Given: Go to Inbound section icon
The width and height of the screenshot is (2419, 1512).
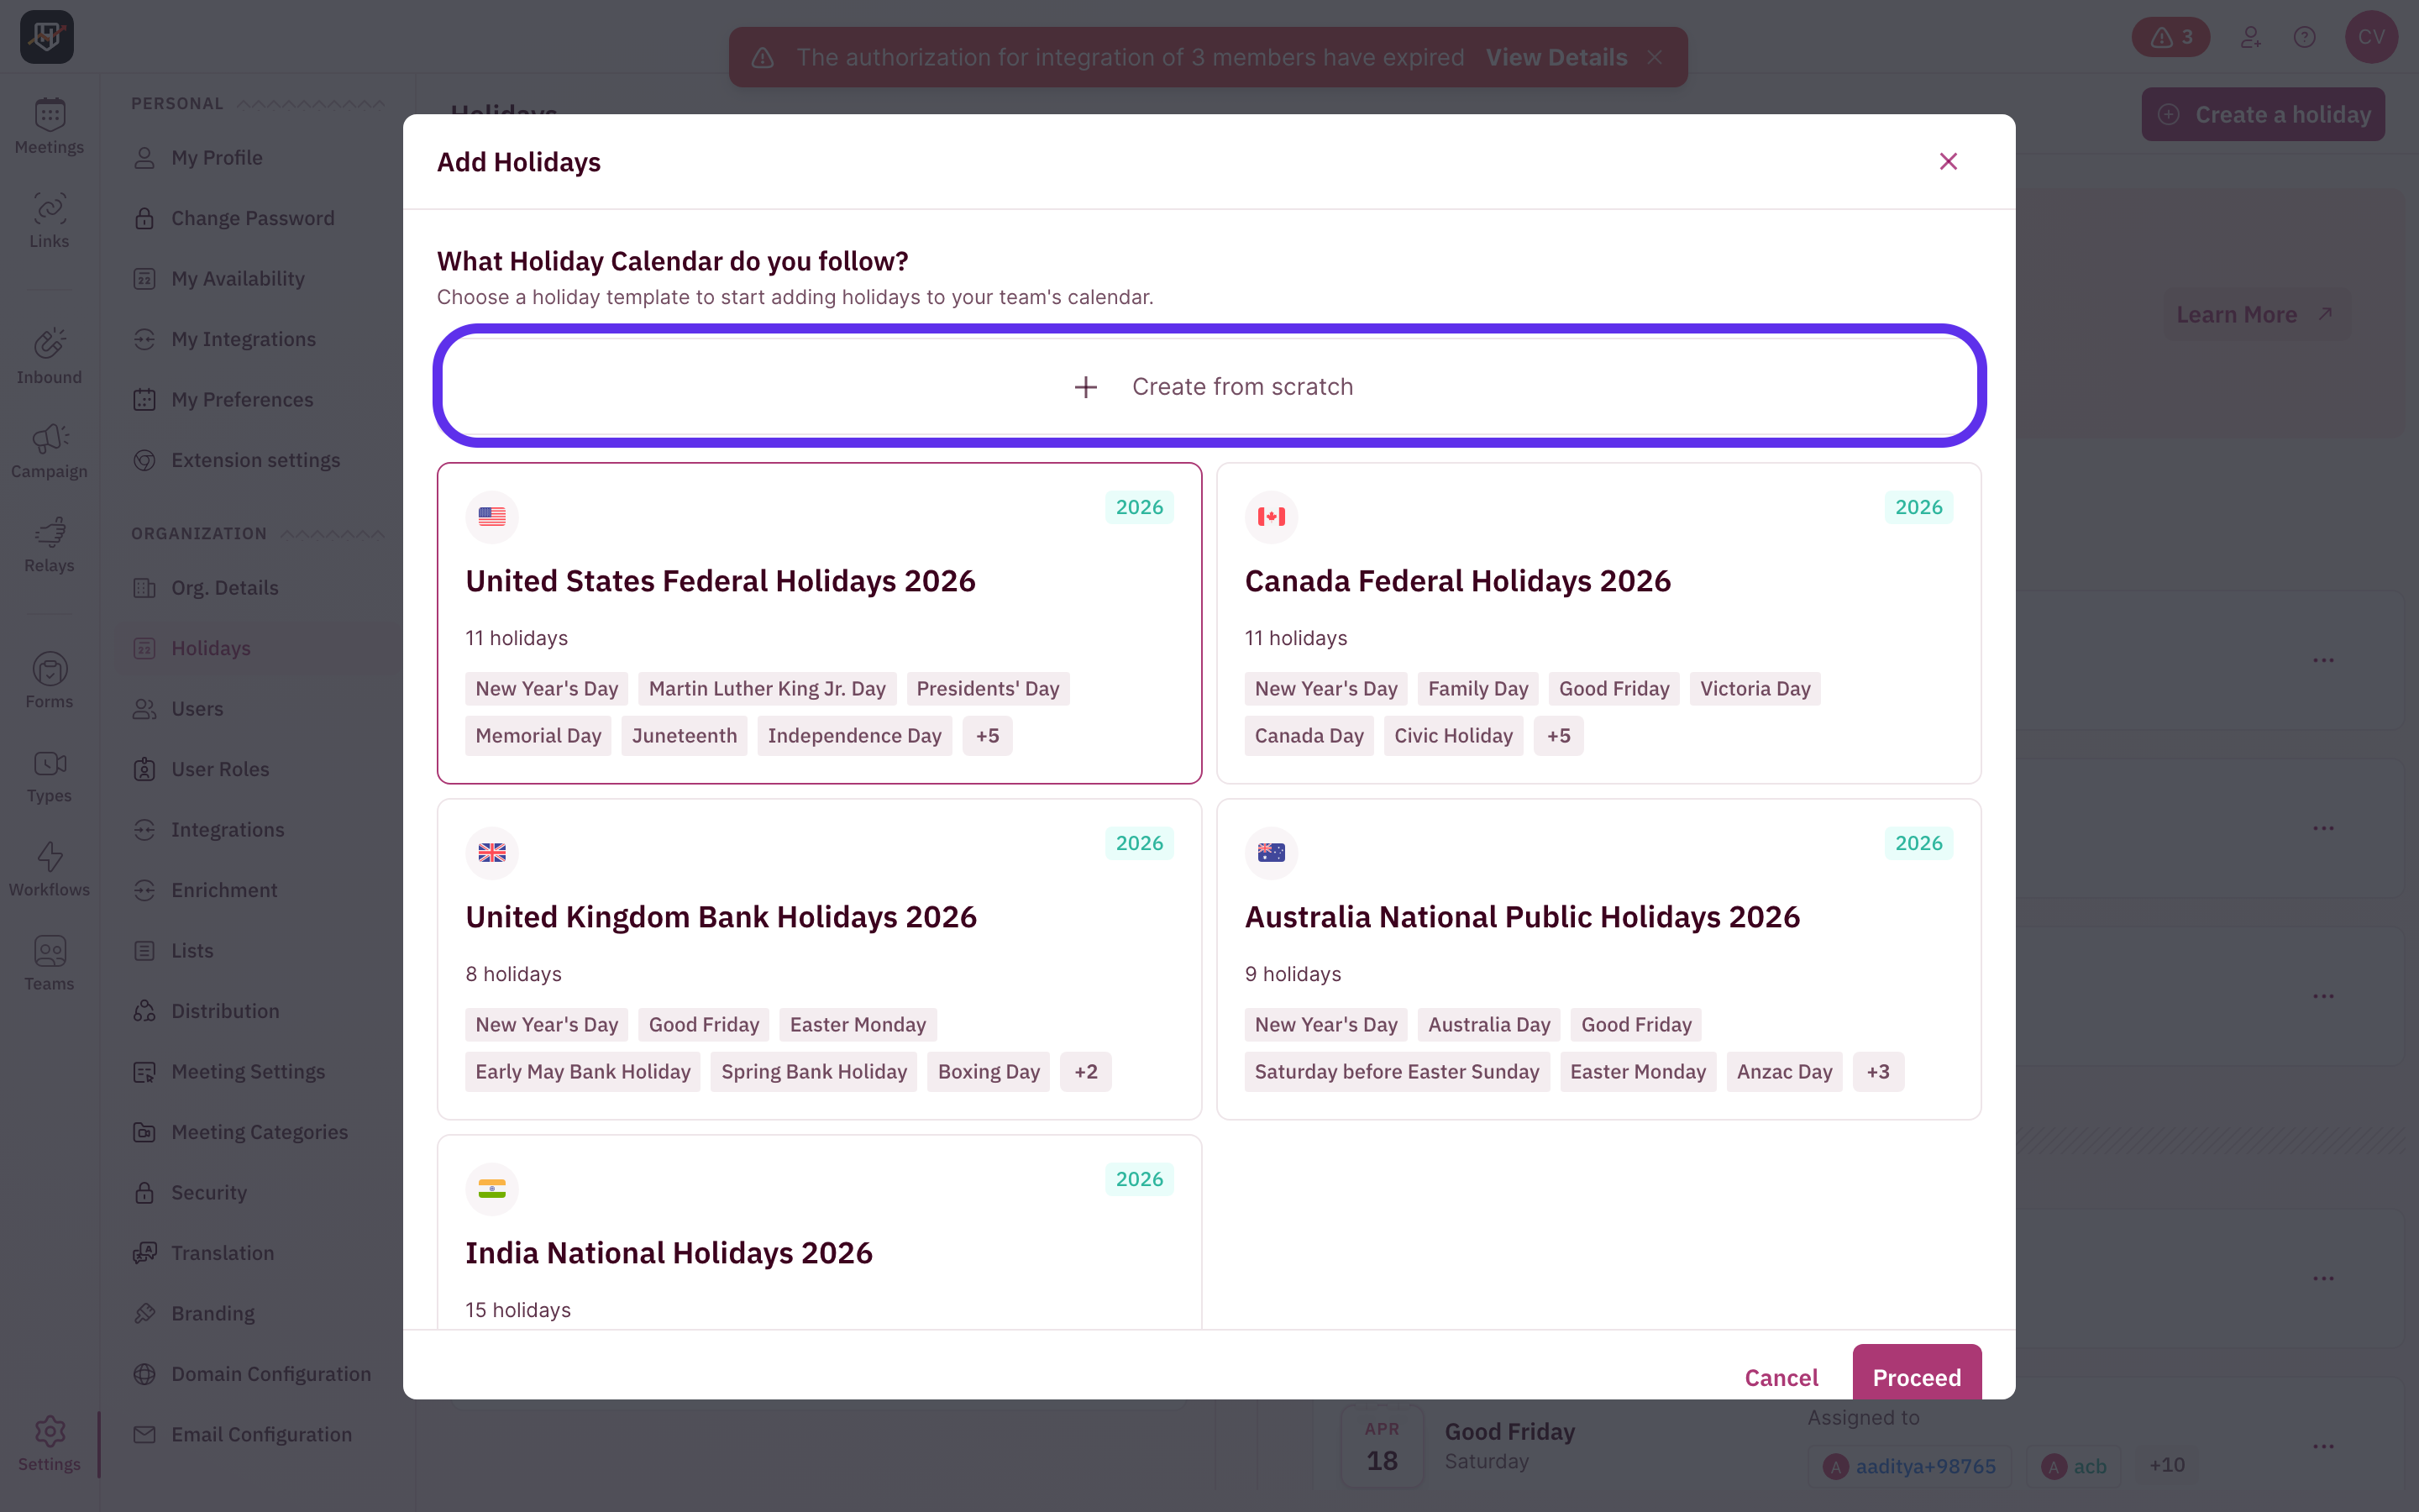Looking at the screenshot, I should tap(49, 356).
